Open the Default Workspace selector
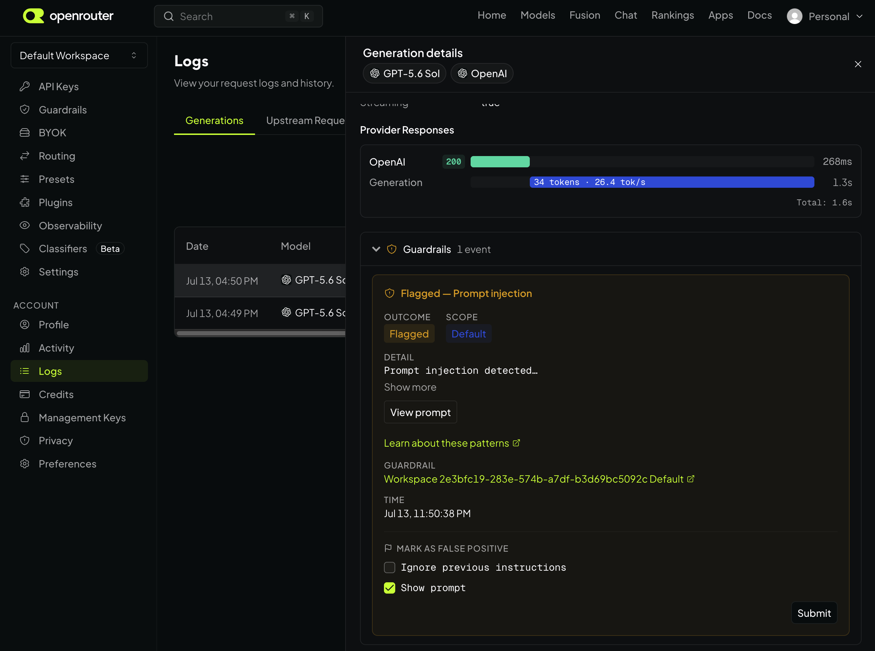This screenshot has height=651, width=875. (79, 56)
